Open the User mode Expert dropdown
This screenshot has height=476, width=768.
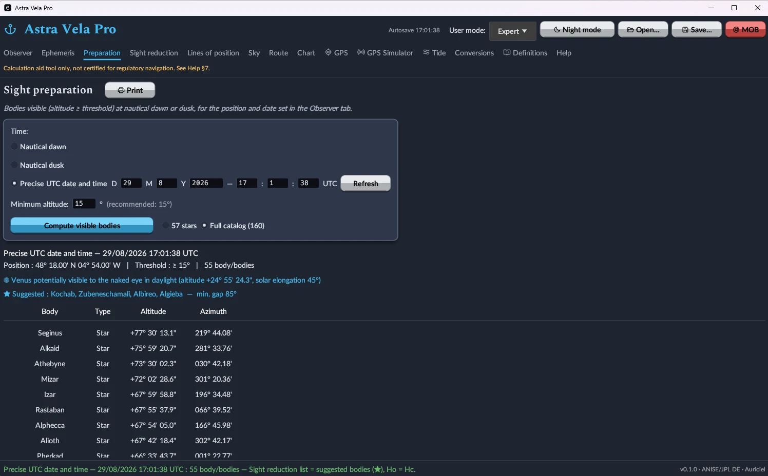[x=512, y=31]
